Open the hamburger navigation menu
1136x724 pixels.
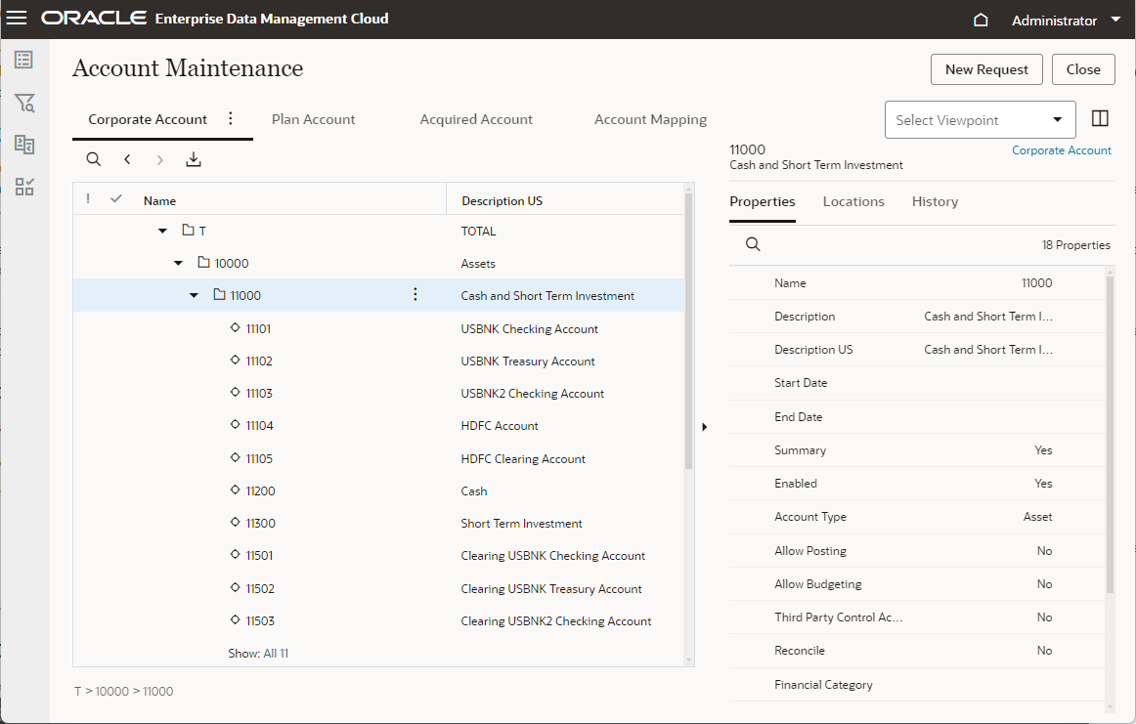pos(17,19)
